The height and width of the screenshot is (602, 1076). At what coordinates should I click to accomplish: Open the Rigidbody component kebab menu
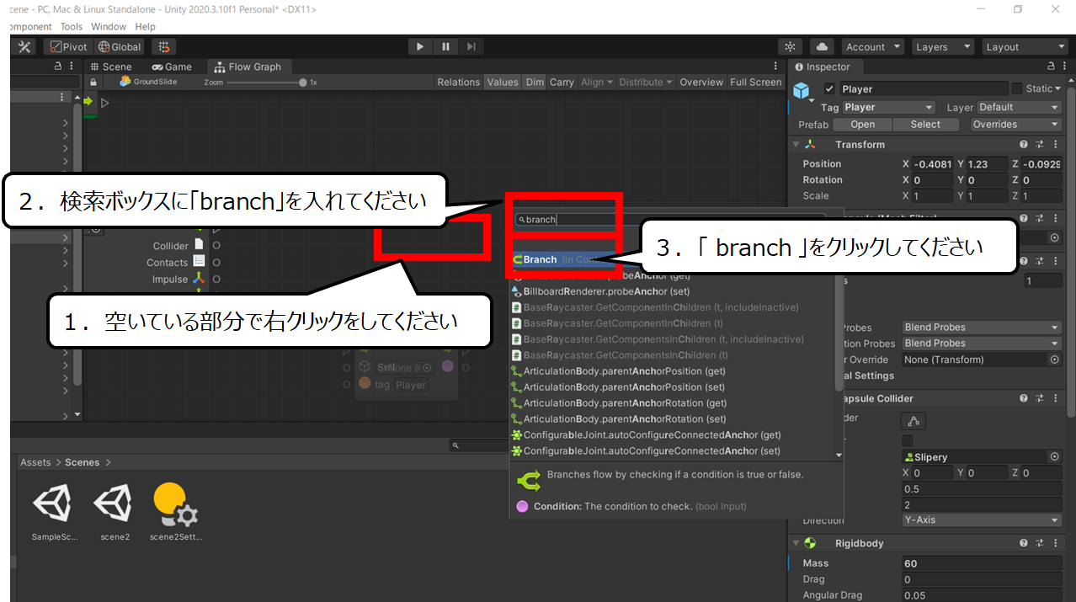click(x=1055, y=543)
